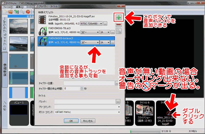This screenshot has height=134, width=205.
Task: Switch to the ボタン side tab
Action: 5,106
